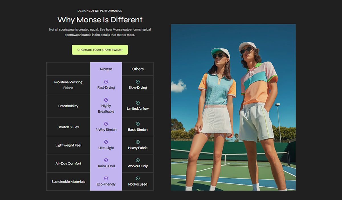
Task: Click the Workout Only cell text
Action: coord(138,166)
